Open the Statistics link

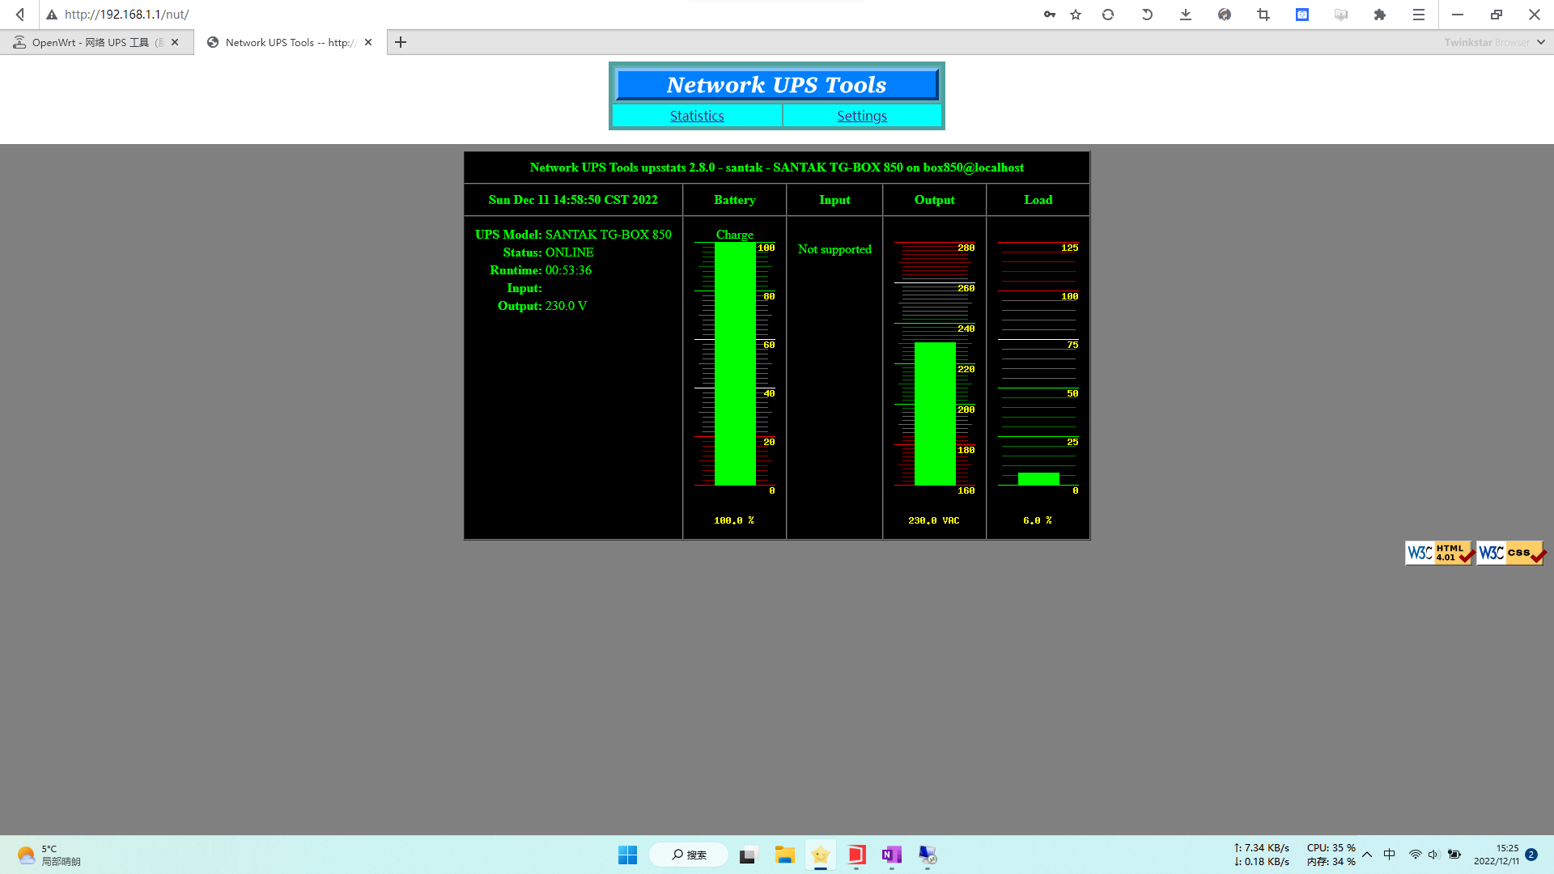[697, 116]
